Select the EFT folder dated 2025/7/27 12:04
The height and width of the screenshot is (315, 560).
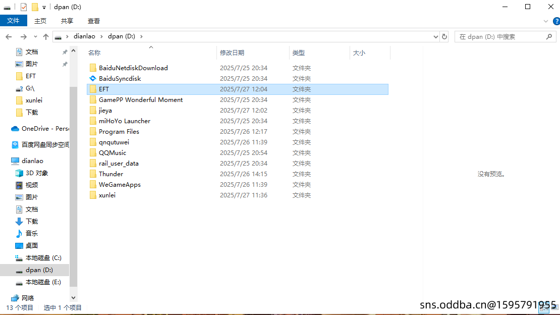coord(238,89)
